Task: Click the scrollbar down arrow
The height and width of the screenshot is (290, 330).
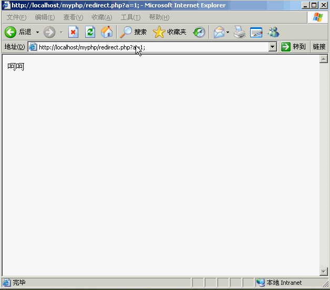Action: pos(324,272)
